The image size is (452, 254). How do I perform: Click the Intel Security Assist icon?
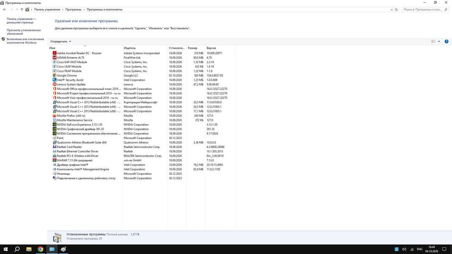pos(55,80)
